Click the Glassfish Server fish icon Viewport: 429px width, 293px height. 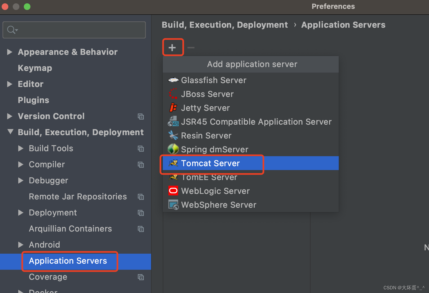click(173, 80)
